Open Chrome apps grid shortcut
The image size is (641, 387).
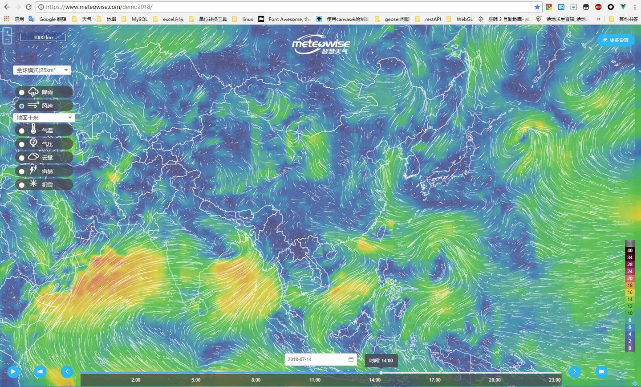click(x=7, y=19)
